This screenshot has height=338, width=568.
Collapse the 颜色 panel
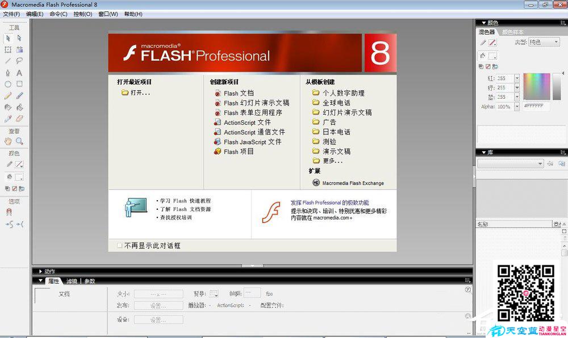point(483,23)
